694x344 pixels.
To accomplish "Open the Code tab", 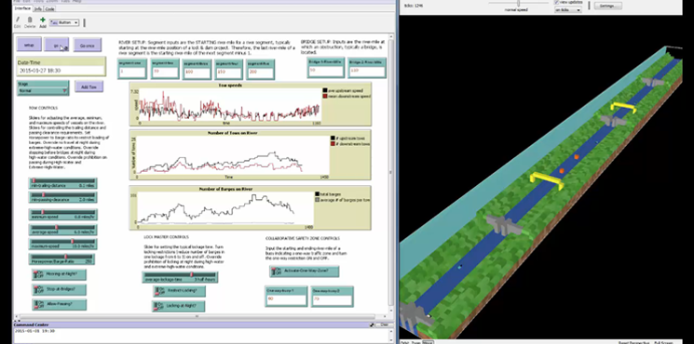I will pyautogui.click(x=49, y=8).
